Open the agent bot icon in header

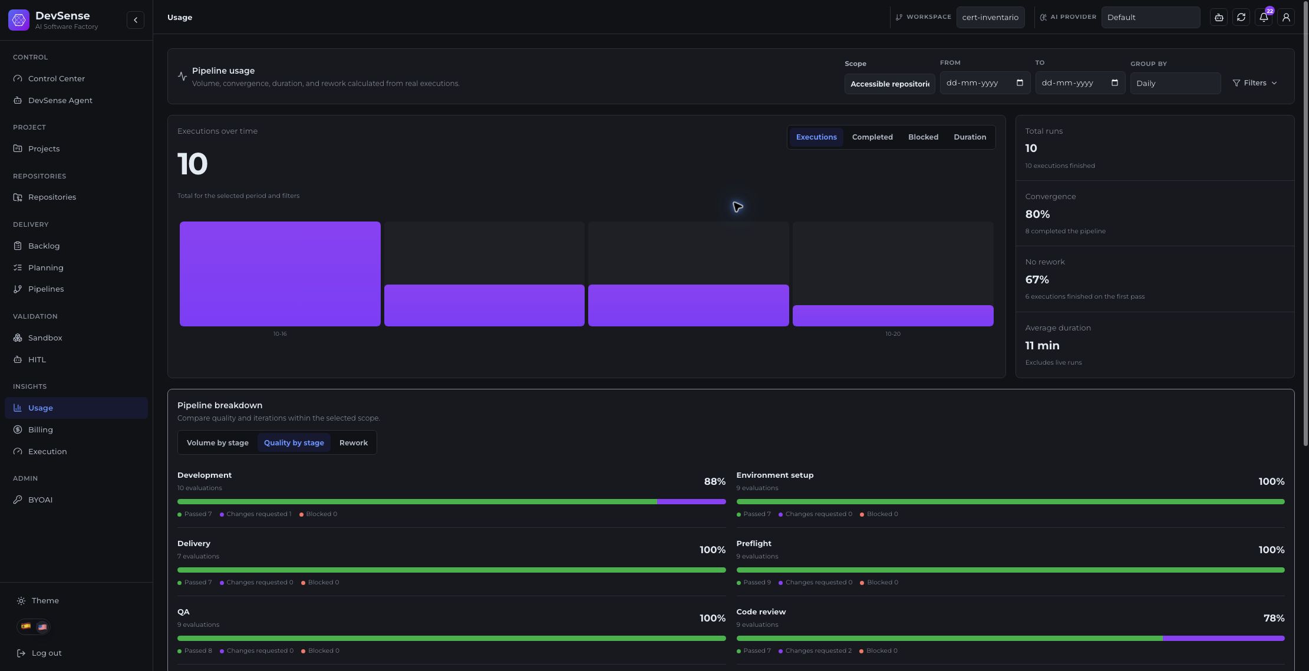[x=1219, y=17]
